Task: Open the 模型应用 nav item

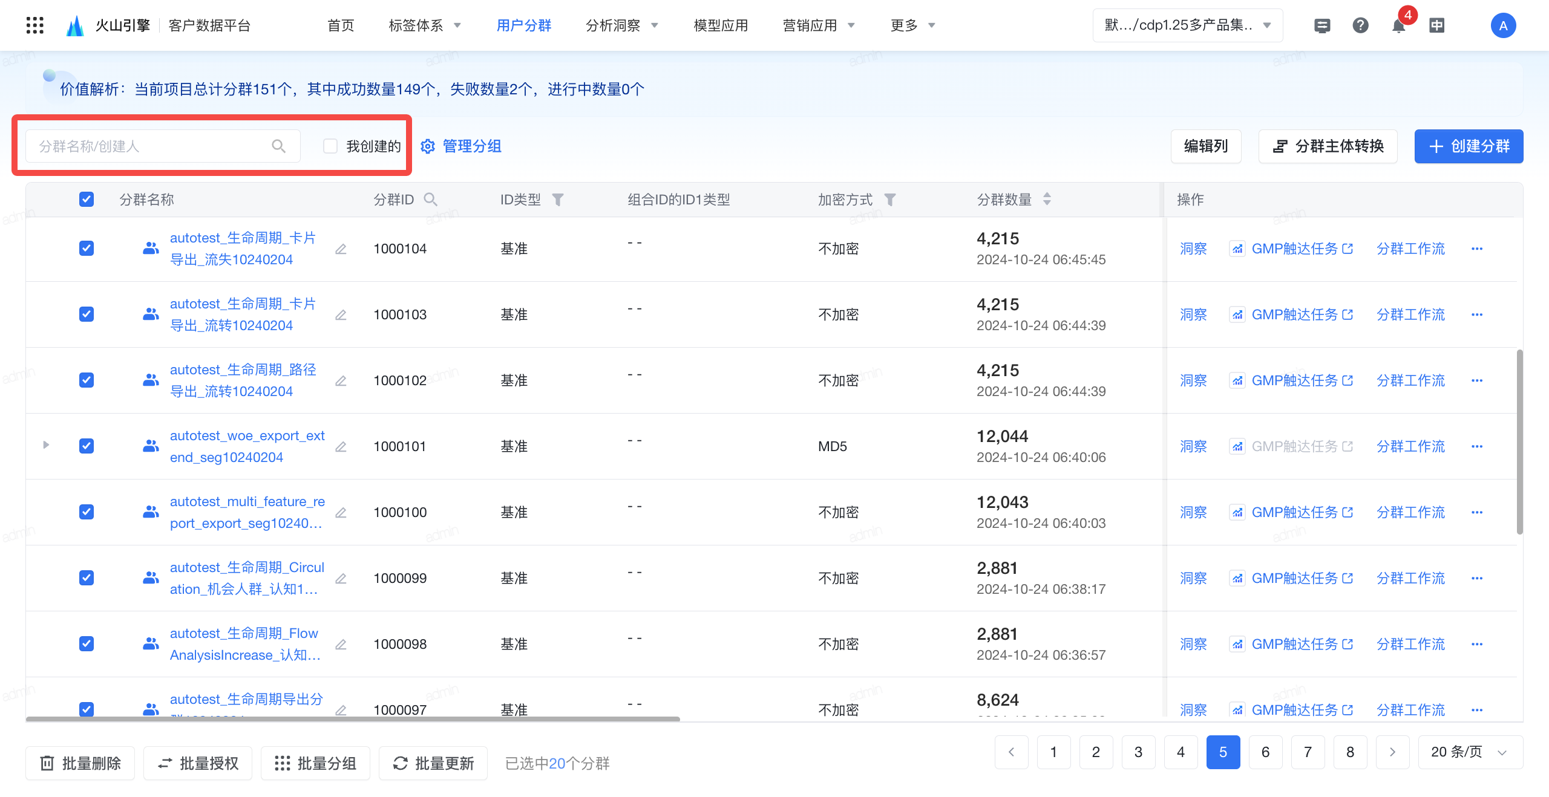Action: tap(721, 25)
